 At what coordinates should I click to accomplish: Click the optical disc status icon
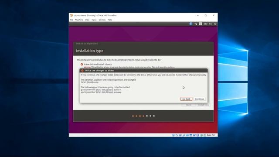[x=177, y=135]
